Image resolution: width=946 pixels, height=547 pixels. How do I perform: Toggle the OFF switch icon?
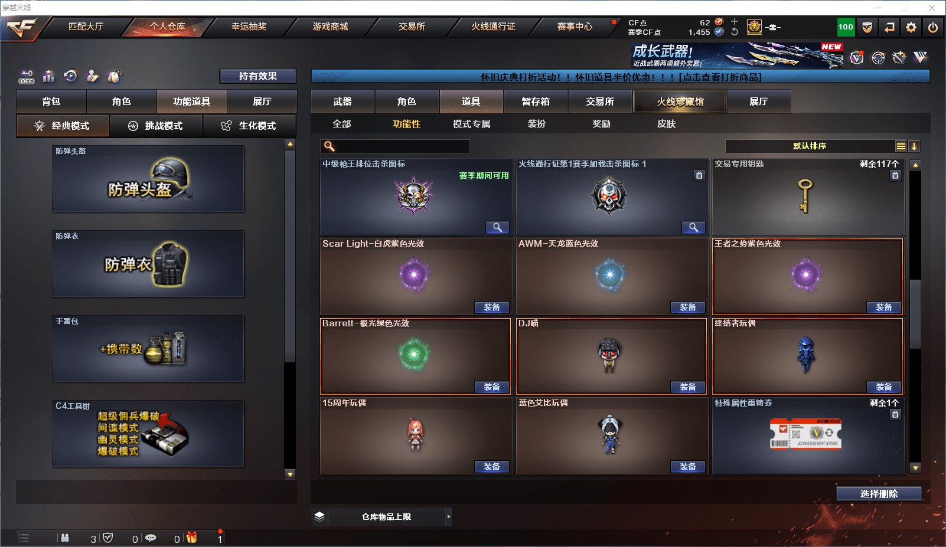[x=27, y=77]
